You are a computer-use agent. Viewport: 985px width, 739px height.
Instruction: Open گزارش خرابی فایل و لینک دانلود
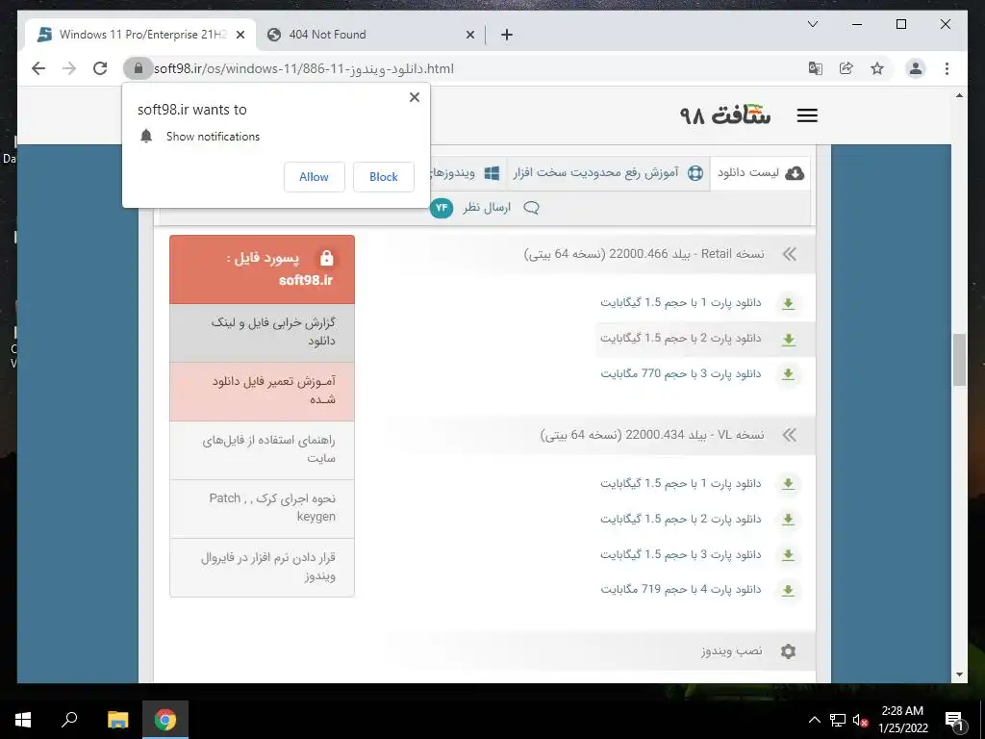(x=262, y=332)
